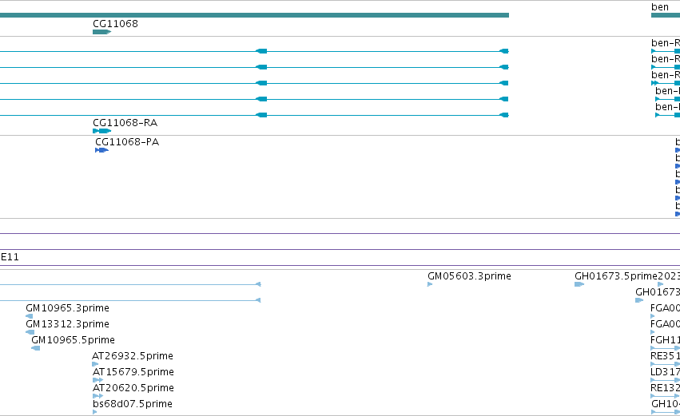680x416 pixels.
Task: Select the arrow glyph under bs68d07.5prime
Action: [94, 412]
